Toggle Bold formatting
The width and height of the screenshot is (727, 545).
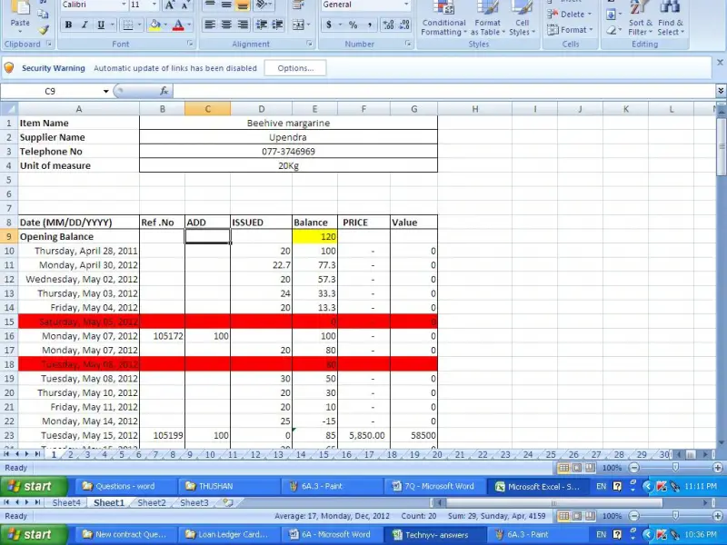pos(68,25)
